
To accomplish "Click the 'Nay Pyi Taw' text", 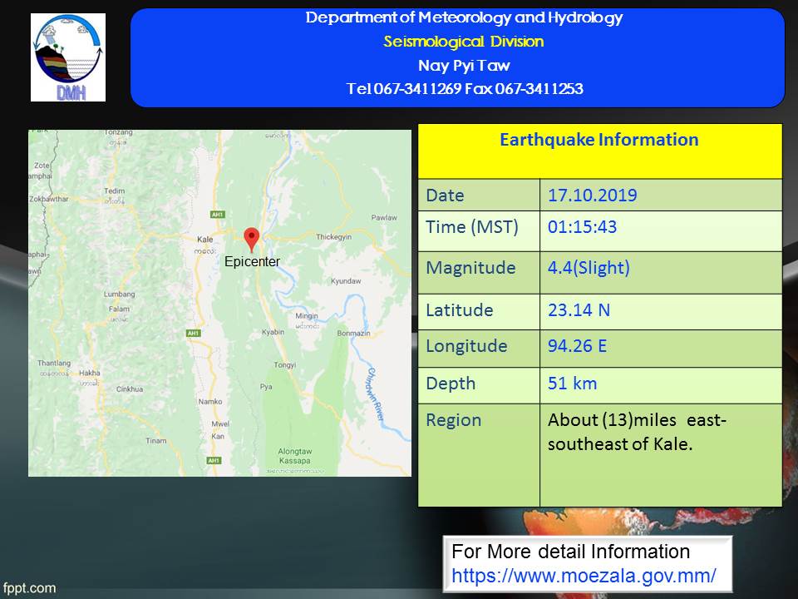I will click(x=464, y=65).
